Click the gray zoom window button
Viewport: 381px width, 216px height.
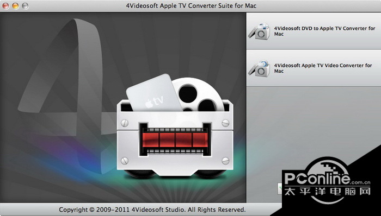25,6
